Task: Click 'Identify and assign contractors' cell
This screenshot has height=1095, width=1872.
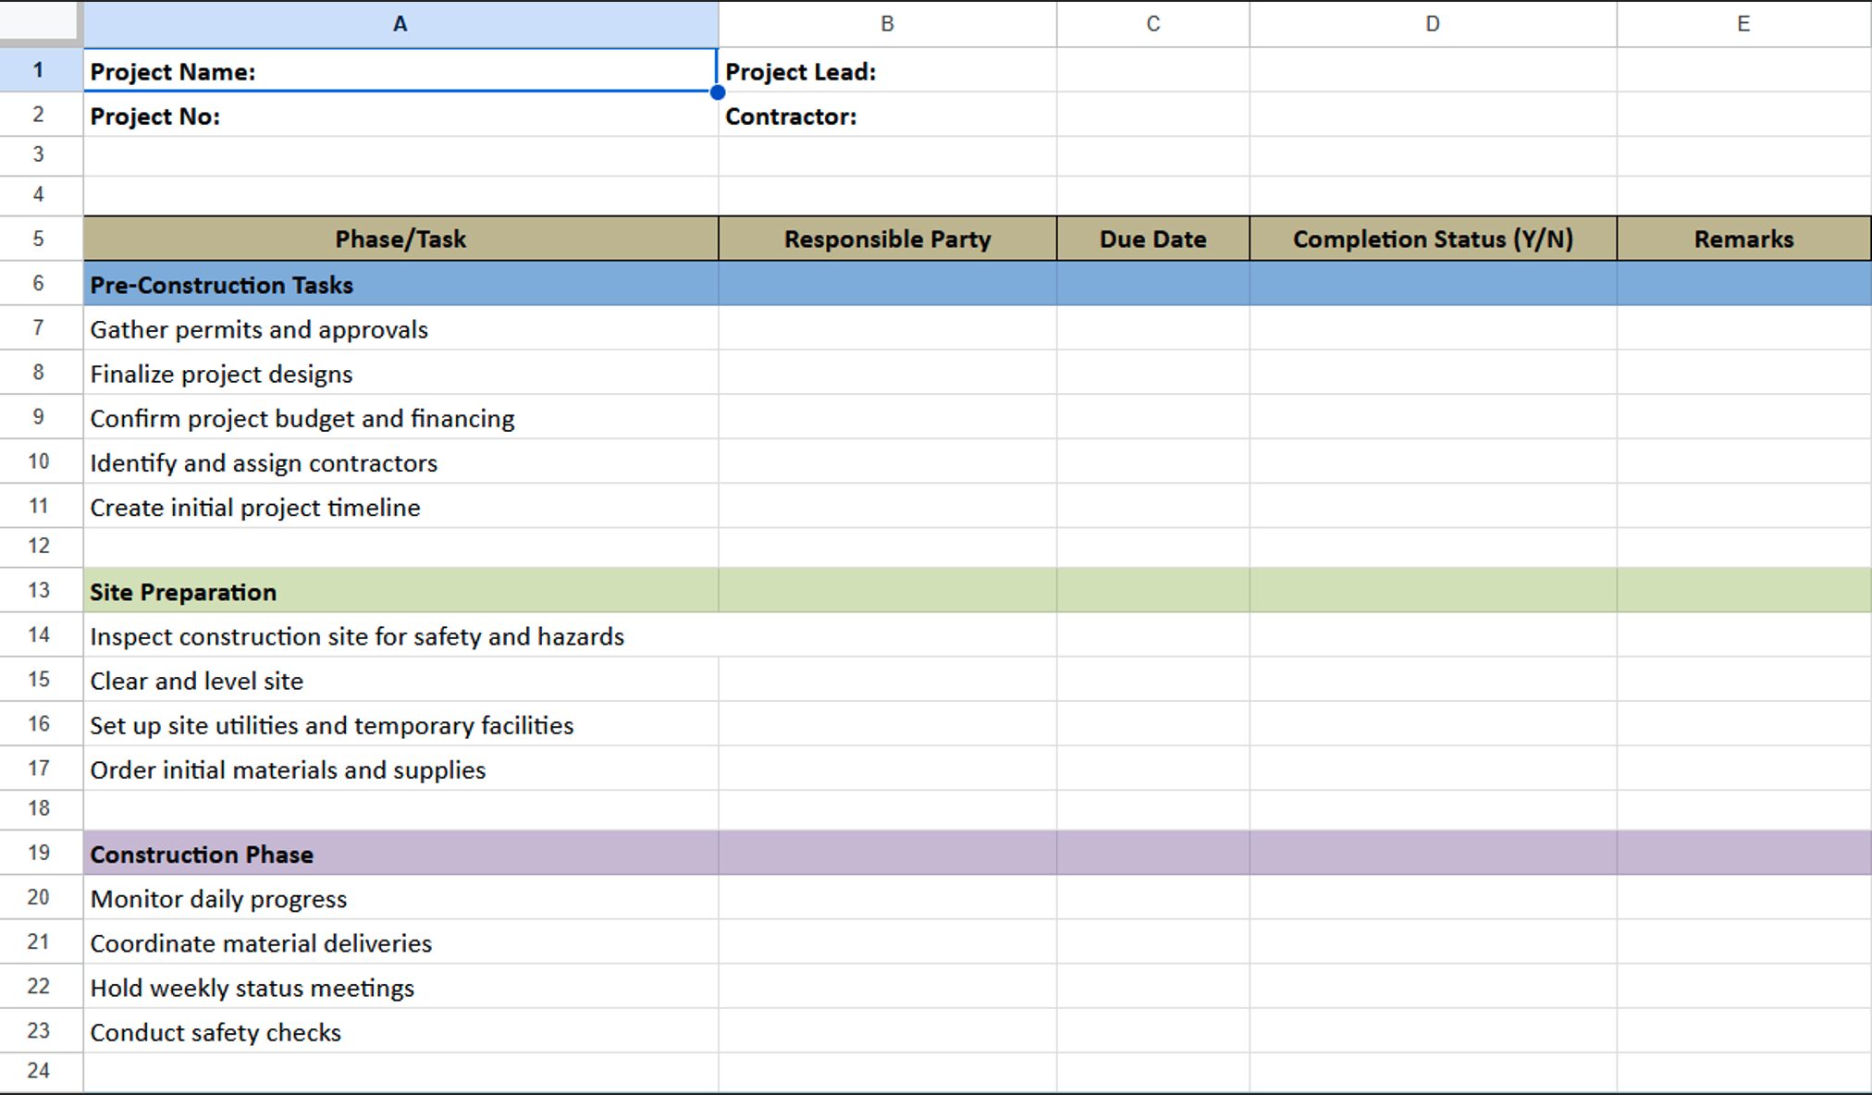Action: pyautogui.click(x=400, y=461)
